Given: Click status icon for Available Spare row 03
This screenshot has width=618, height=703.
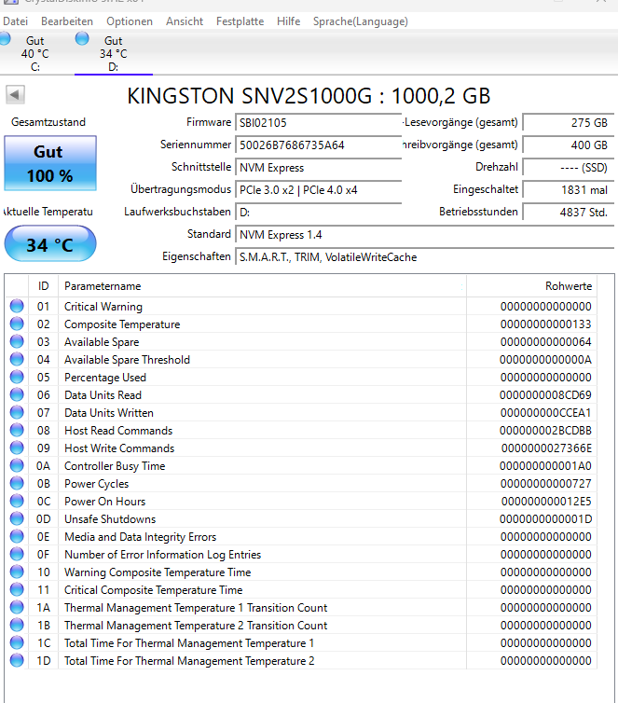Looking at the screenshot, I should [17, 341].
